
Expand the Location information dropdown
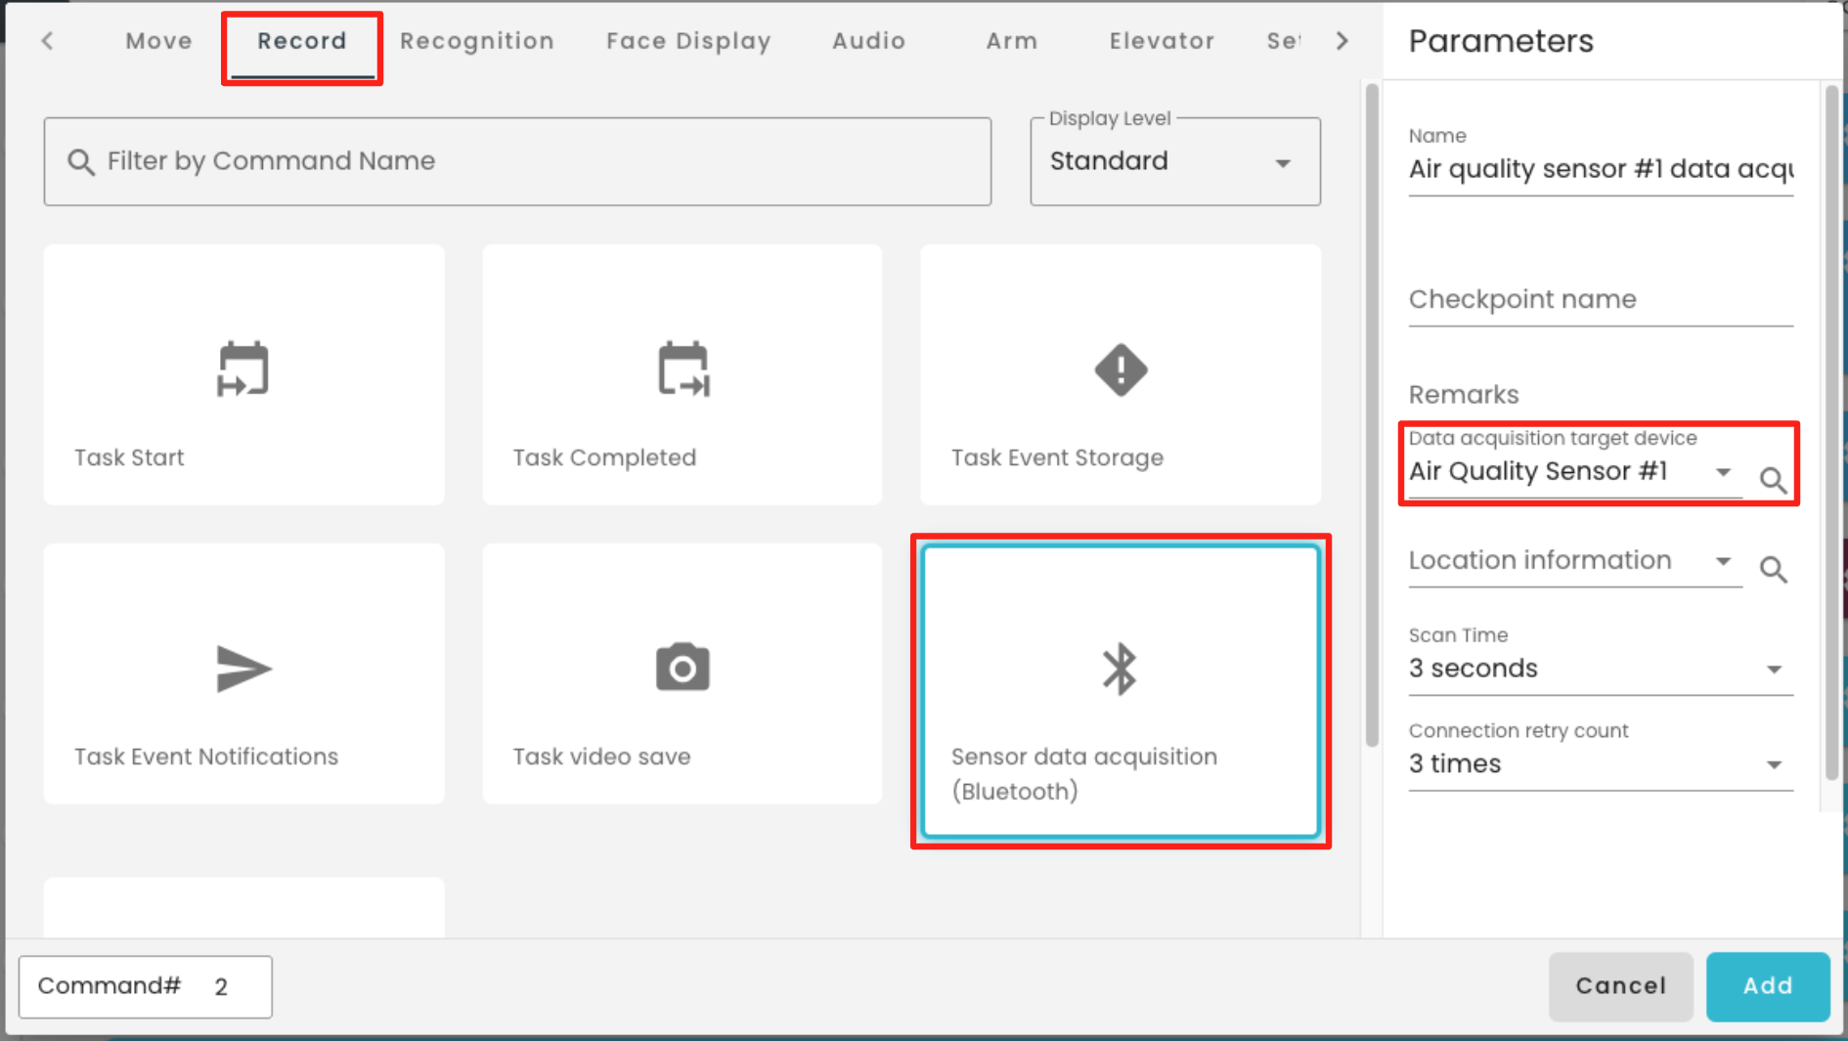(x=1575, y=561)
